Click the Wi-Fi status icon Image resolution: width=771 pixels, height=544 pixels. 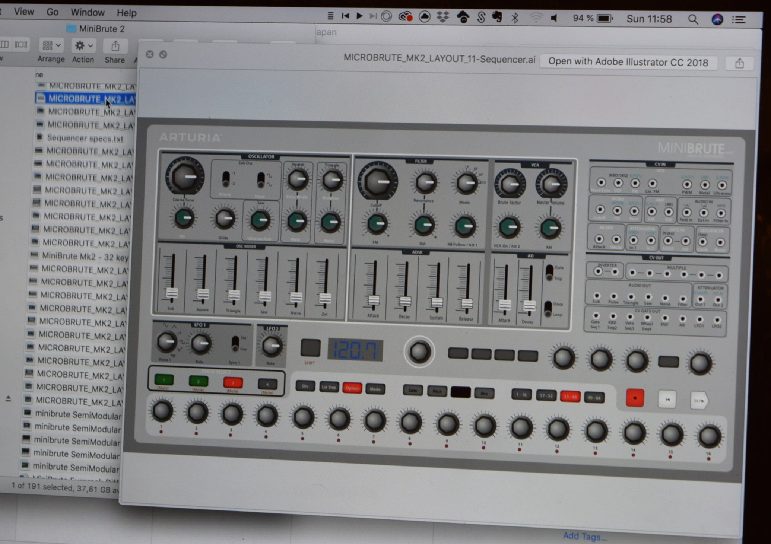(x=536, y=18)
